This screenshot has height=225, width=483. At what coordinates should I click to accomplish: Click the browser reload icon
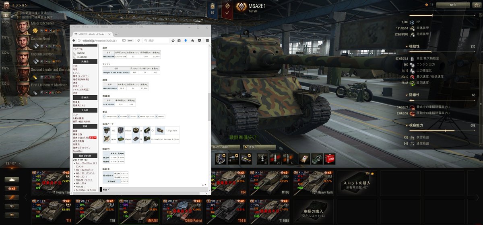(139, 41)
